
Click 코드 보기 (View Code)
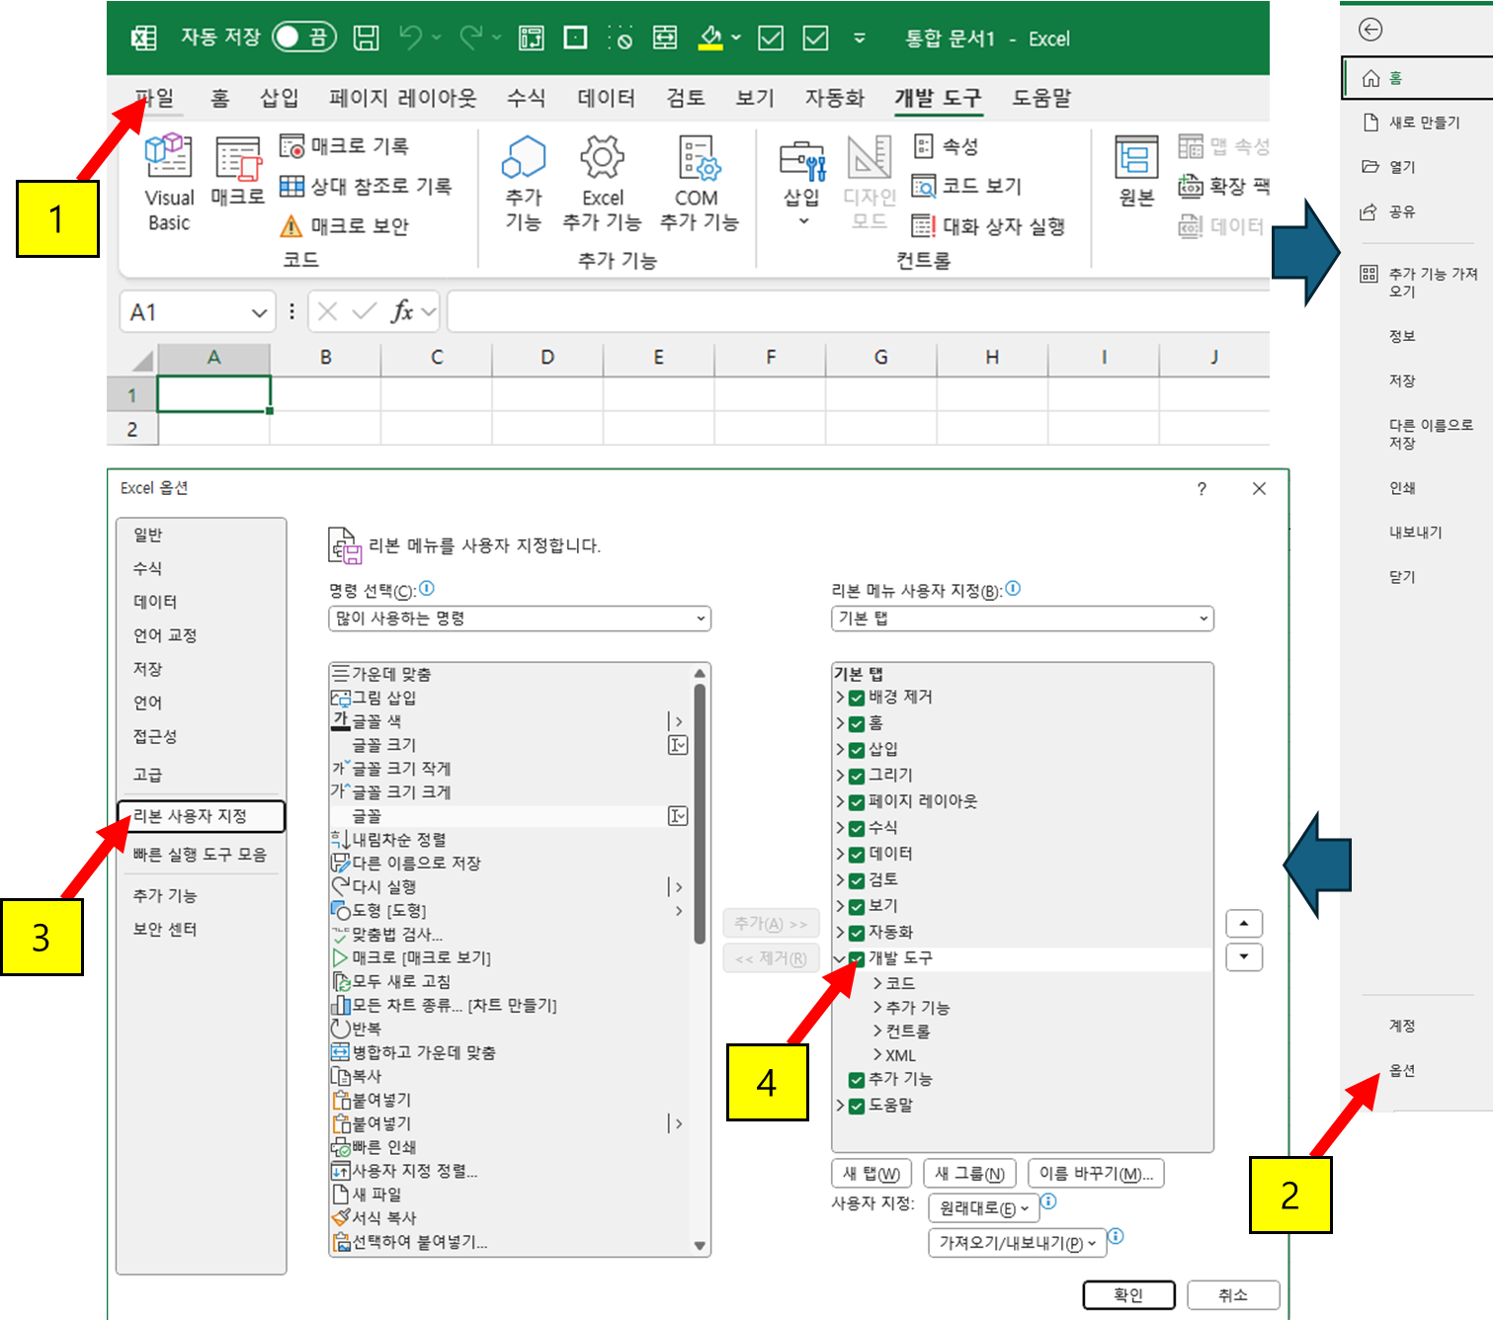coord(966,186)
